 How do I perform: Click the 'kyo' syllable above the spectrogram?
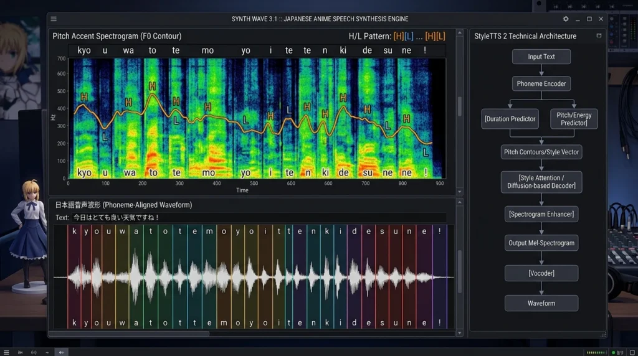point(84,50)
